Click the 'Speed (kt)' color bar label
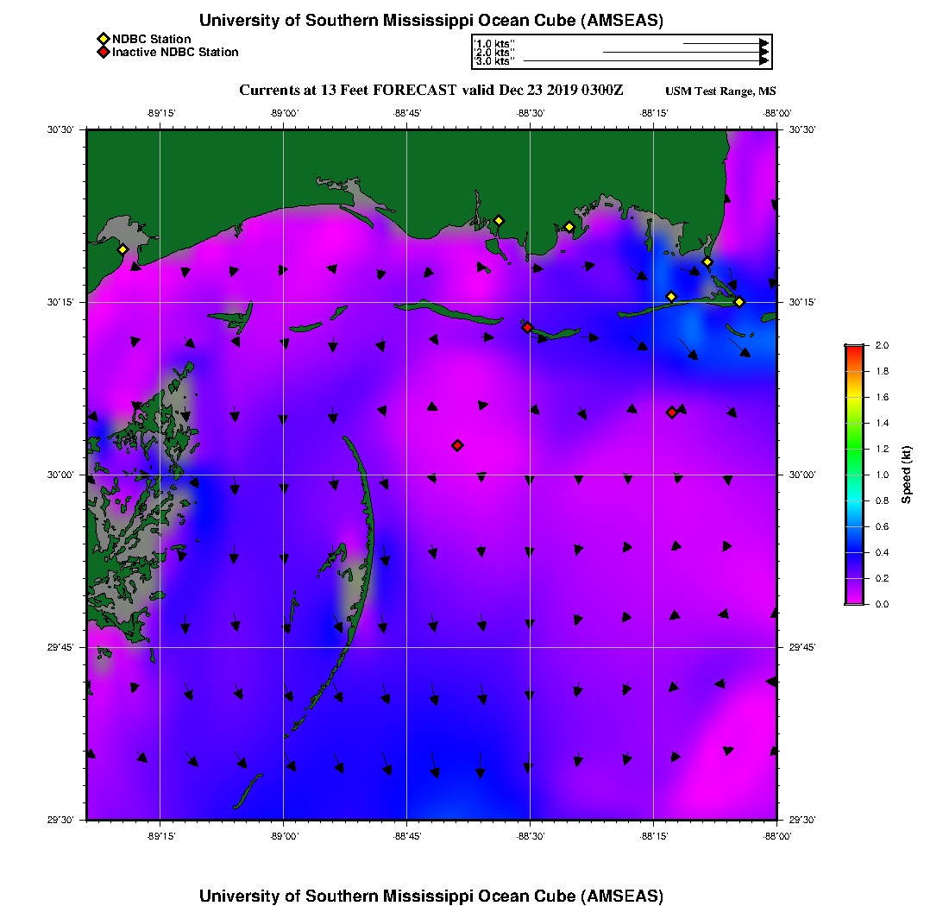This screenshot has width=949, height=906. tap(907, 475)
